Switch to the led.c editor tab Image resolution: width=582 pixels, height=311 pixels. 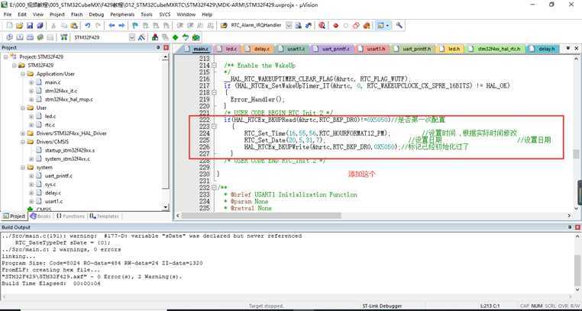pyautogui.click(x=227, y=49)
